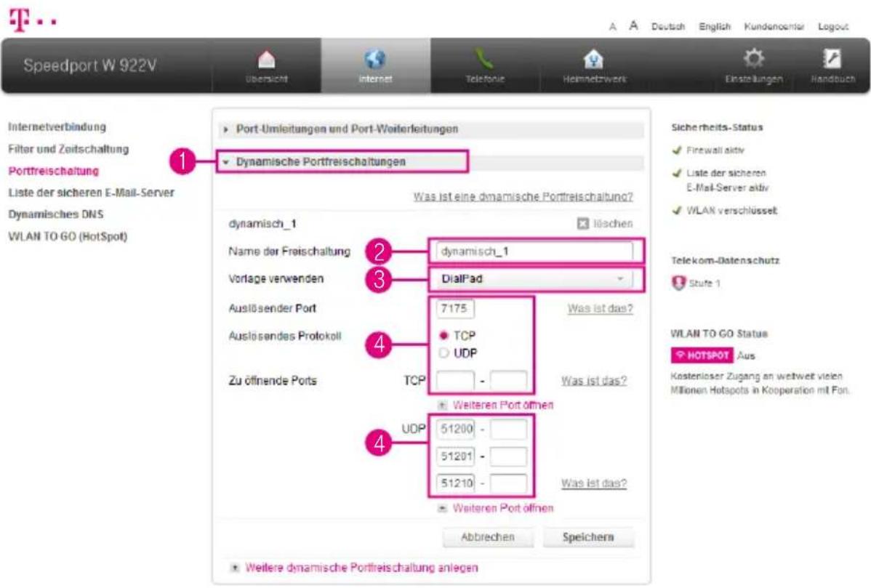The width and height of the screenshot is (871, 588).
Task: Click 'Weiteren Port öffnen' under UDP
Action: [x=502, y=508]
